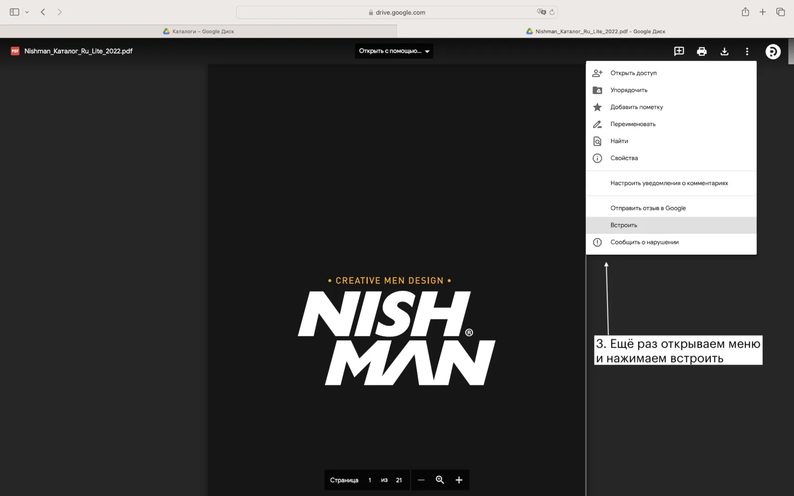Screen dimensions: 794x496
Task: Click the three-dot more actions icon
Action: click(747, 51)
